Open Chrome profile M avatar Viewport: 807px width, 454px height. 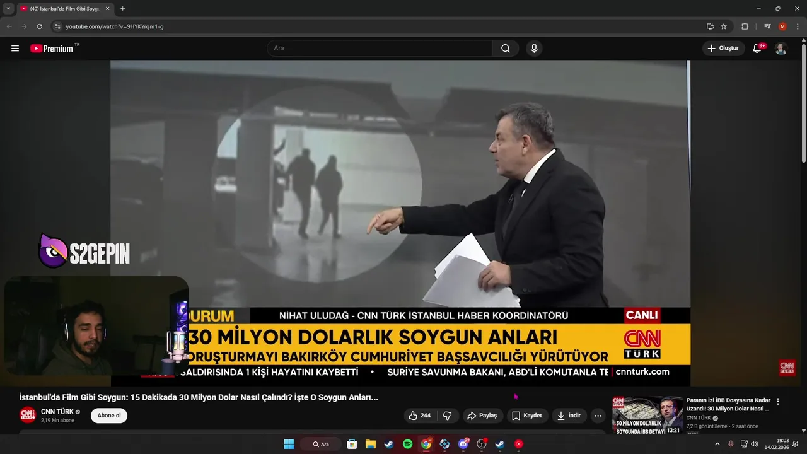782,26
